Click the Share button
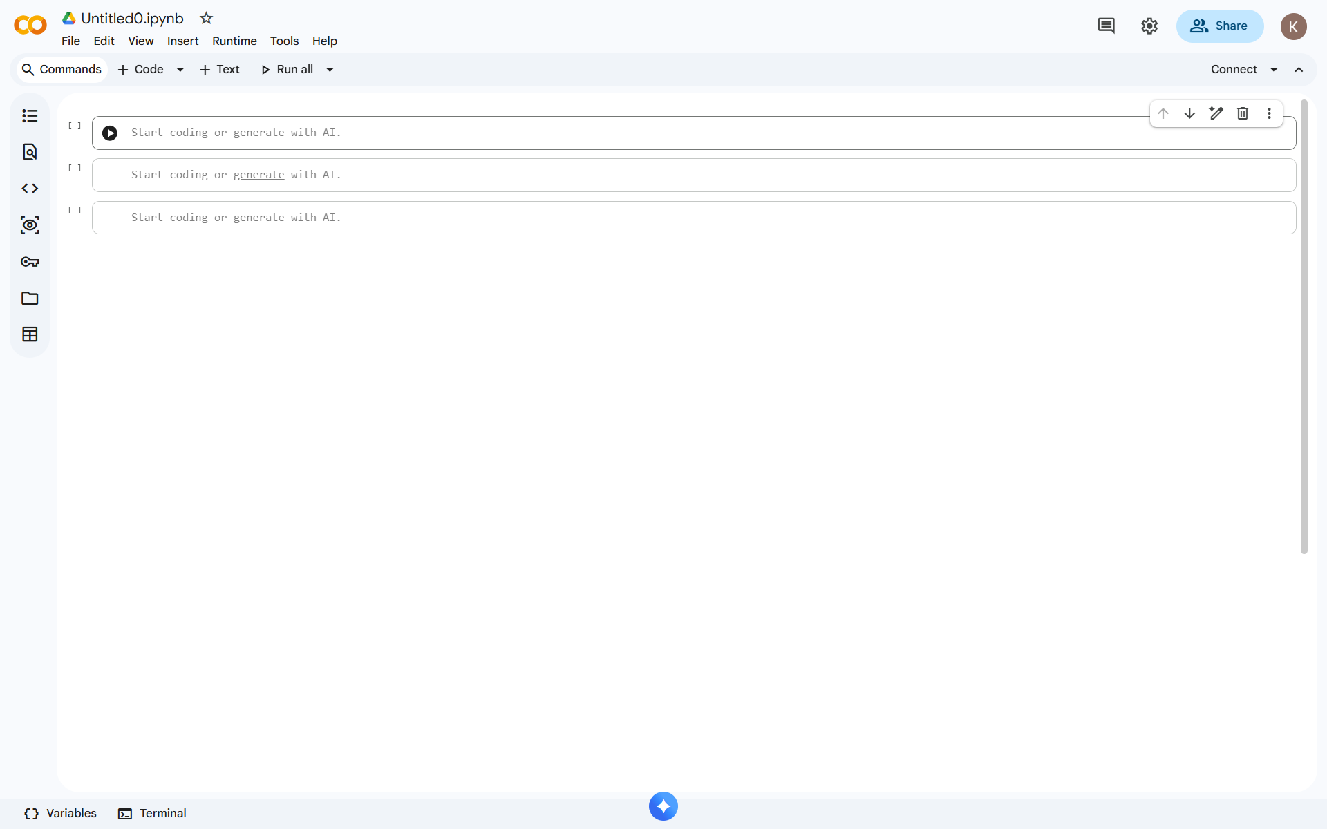The image size is (1327, 829). tap(1219, 26)
